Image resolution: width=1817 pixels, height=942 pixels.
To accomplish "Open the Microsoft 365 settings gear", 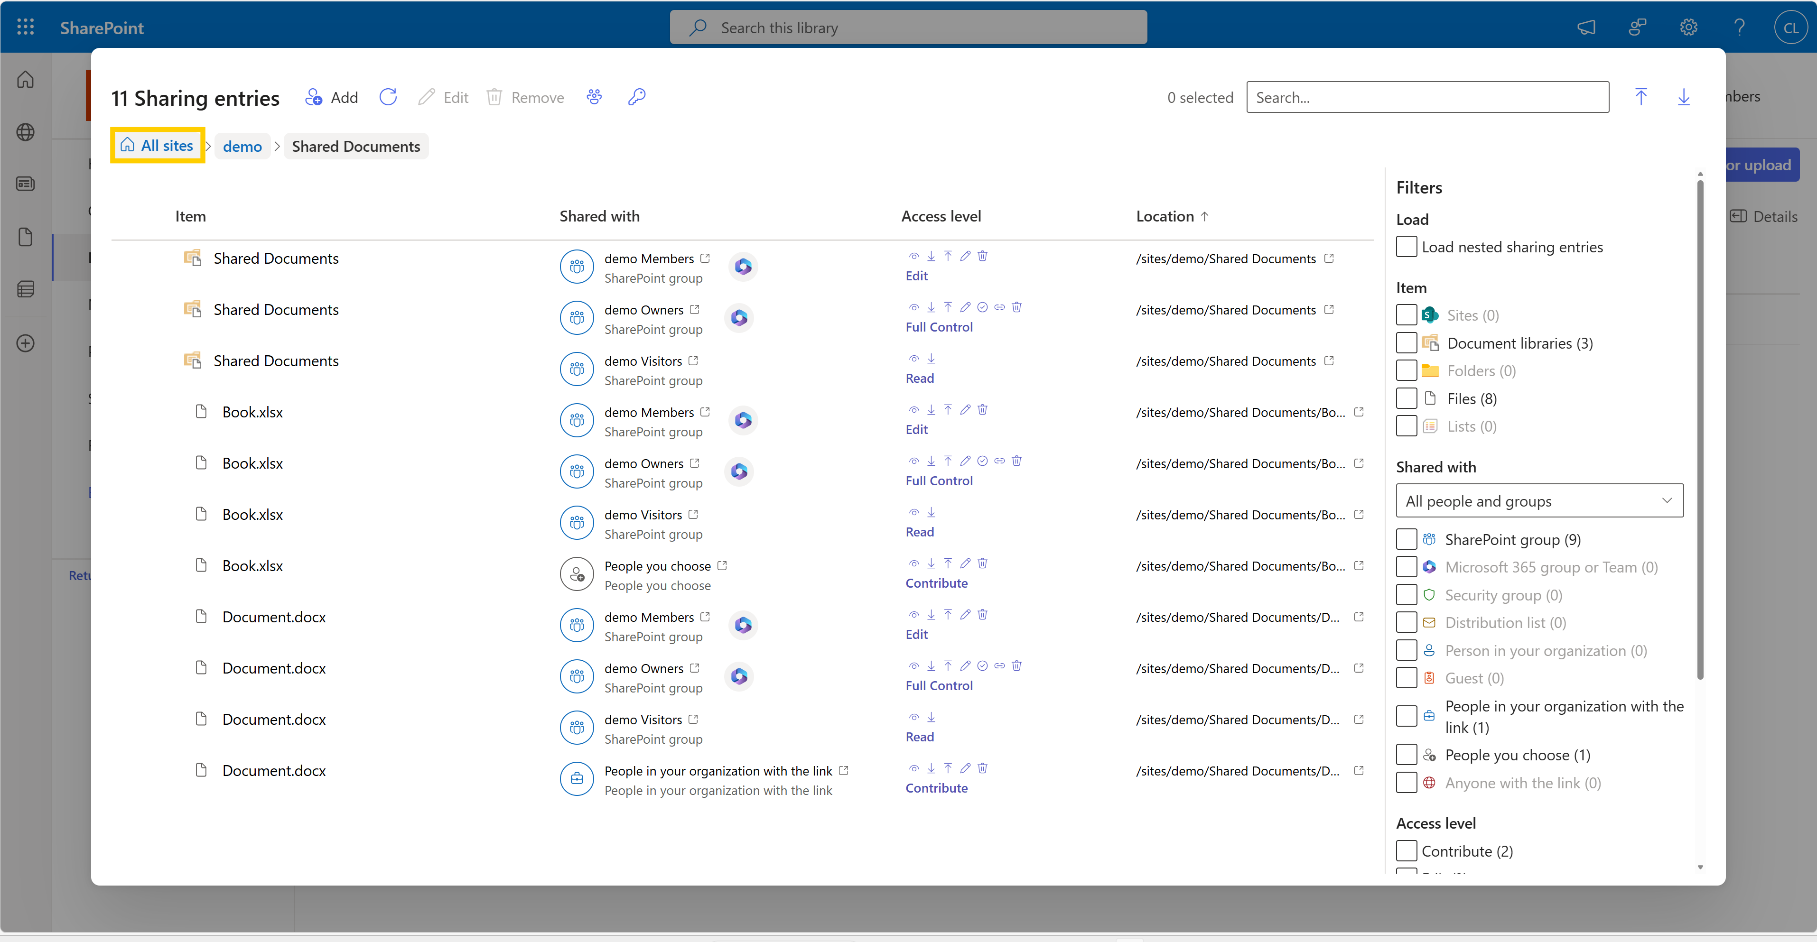I will (x=1688, y=27).
